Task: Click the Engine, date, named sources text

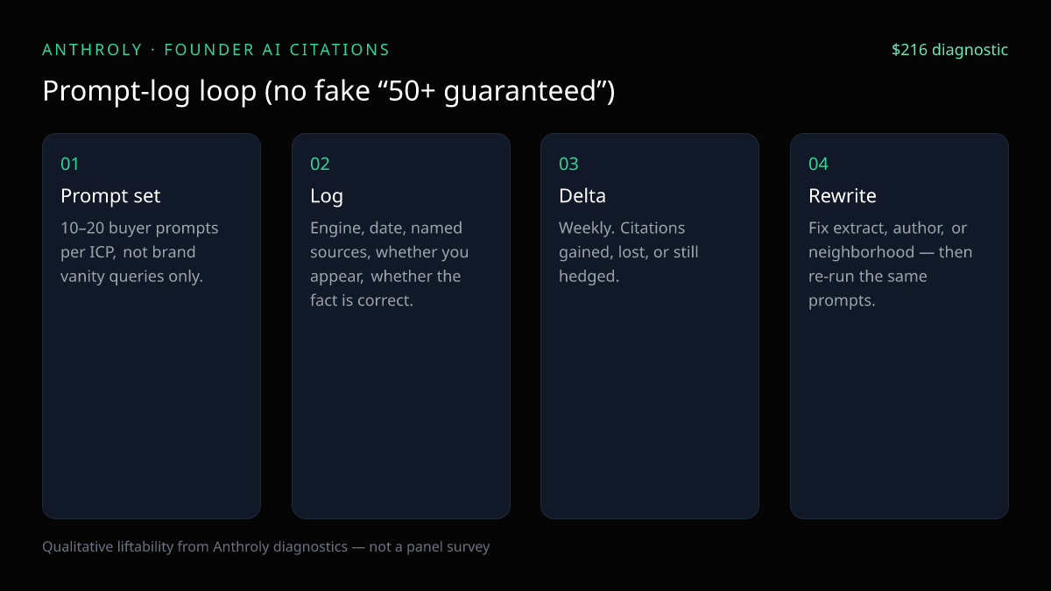Action: (389, 264)
